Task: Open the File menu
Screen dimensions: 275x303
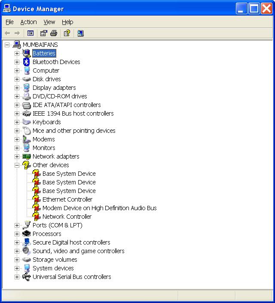Action: [9, 22]
